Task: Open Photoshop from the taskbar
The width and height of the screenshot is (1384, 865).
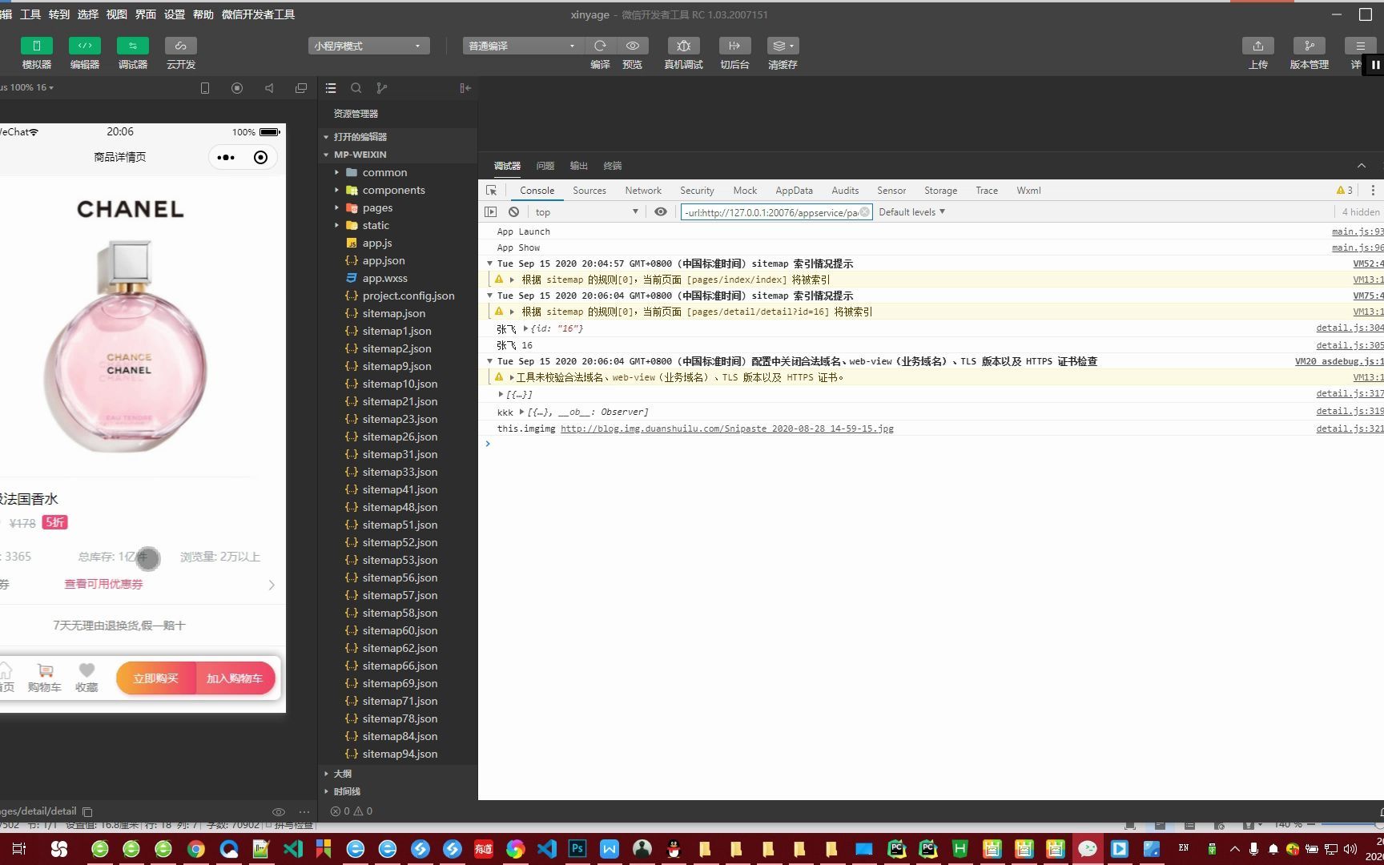Action: point(577,849)
